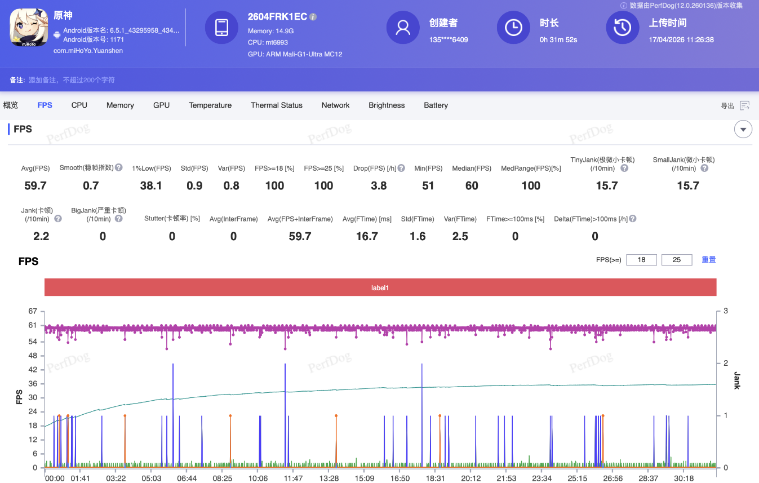Click the remarks input field

coord(72,80)
